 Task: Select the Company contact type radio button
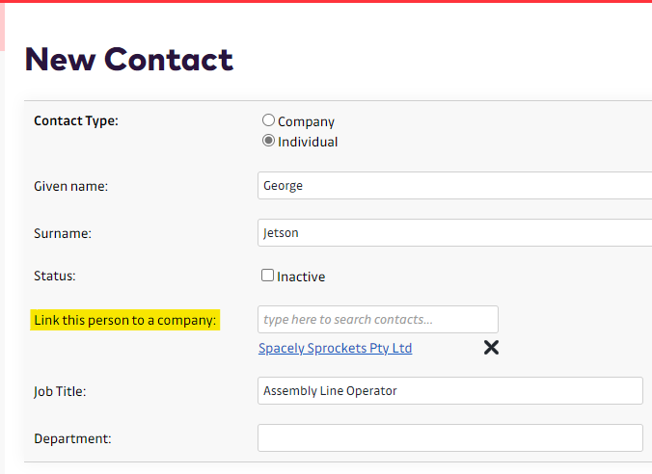[268, 120]
